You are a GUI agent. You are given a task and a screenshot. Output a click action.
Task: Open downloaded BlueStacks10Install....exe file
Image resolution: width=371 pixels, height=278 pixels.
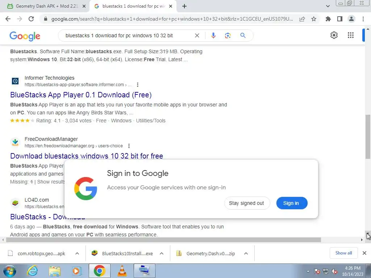(x=122, y=253)
